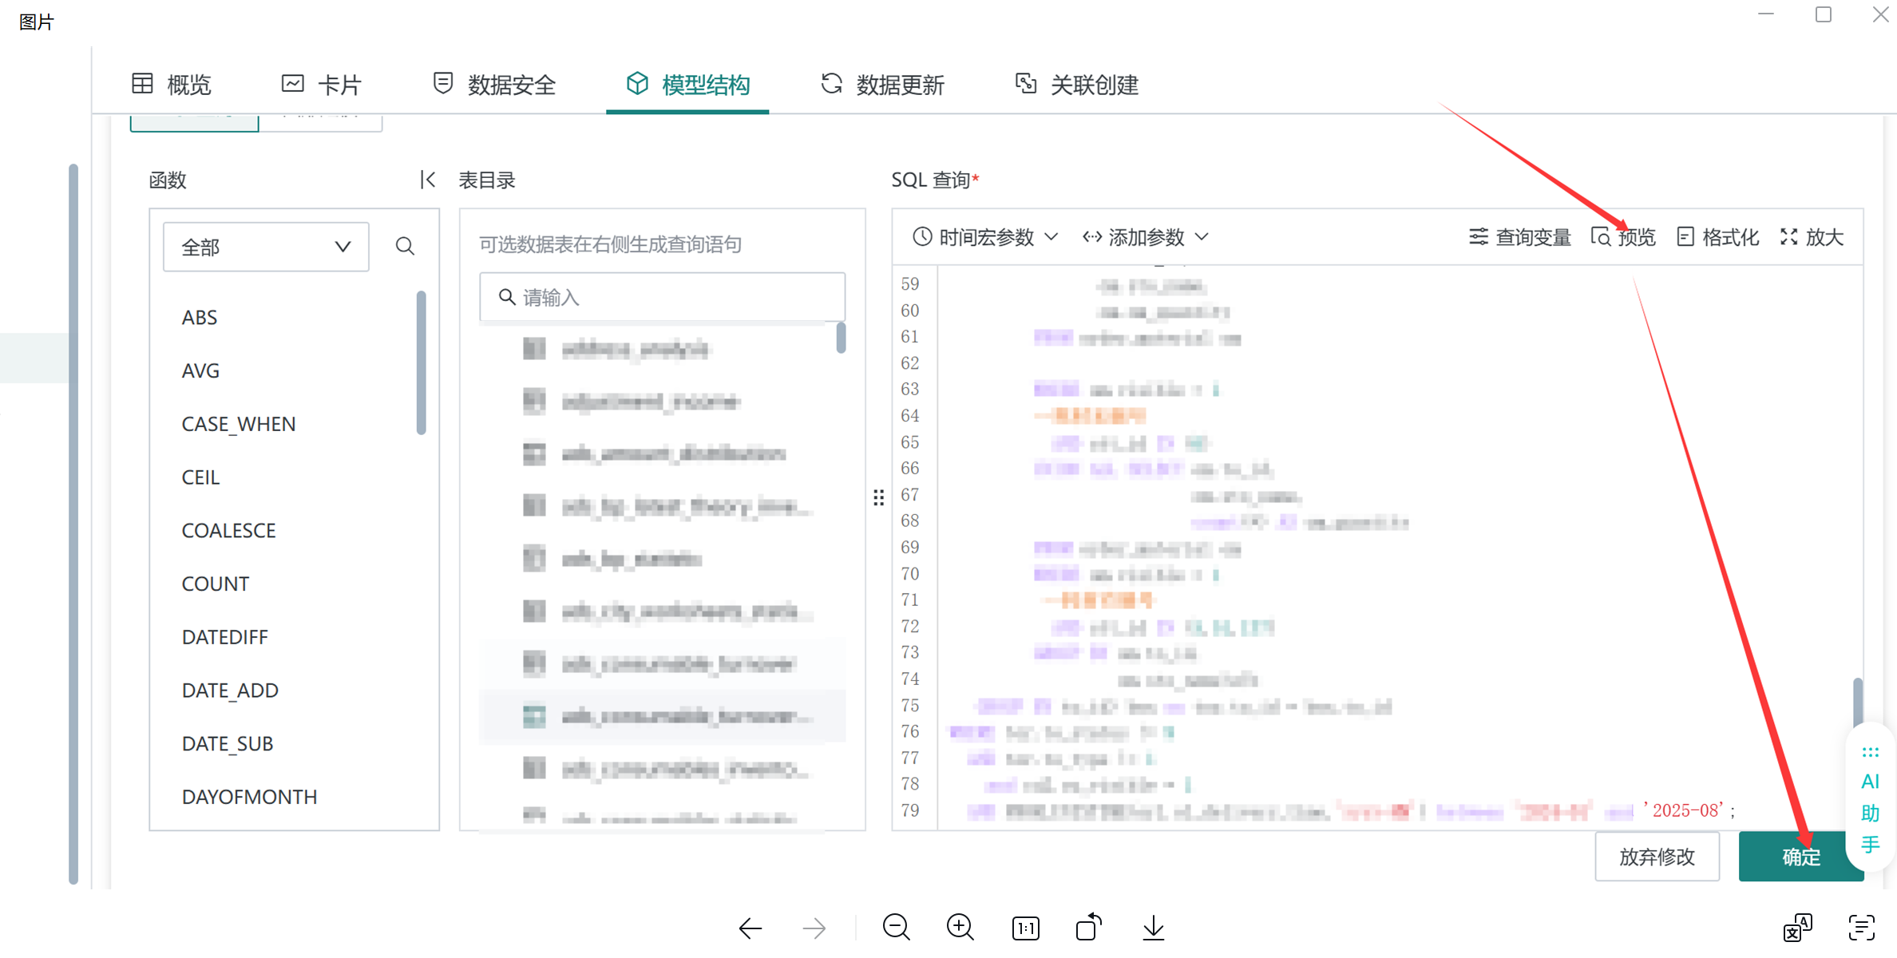Click the function search magnifier icon

pyautogui.click(x=405, y=246)
